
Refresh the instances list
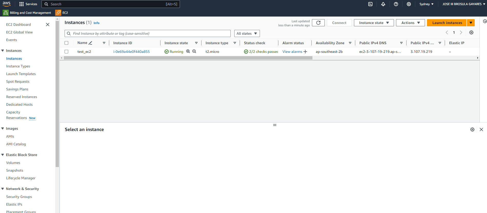(318, 23)
